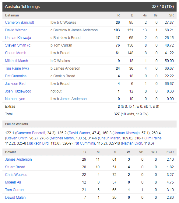Viewport: 179px width, 203px height.
Task: Open Chris Woakes bowler link
Action: [x=16, y=175]
